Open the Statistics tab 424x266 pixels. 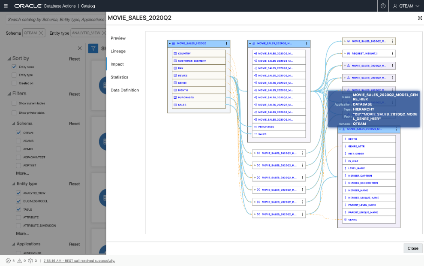point(119,77)
